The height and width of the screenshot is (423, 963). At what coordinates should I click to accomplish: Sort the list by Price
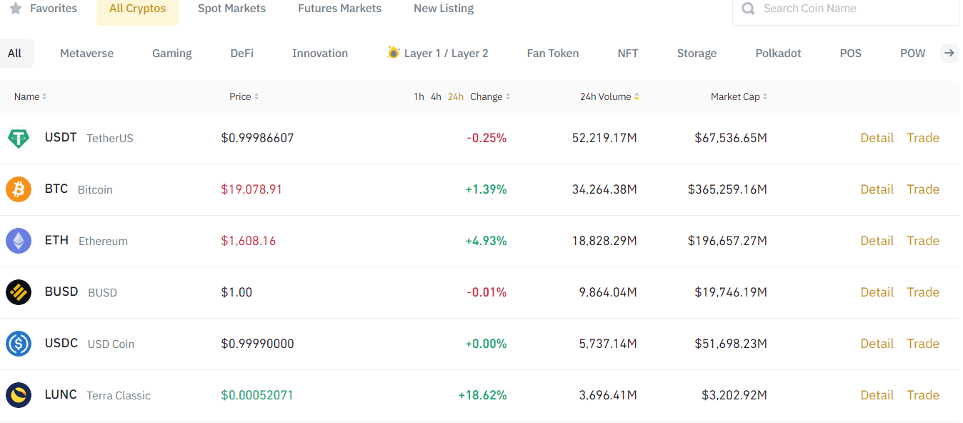tap(244, 97)
